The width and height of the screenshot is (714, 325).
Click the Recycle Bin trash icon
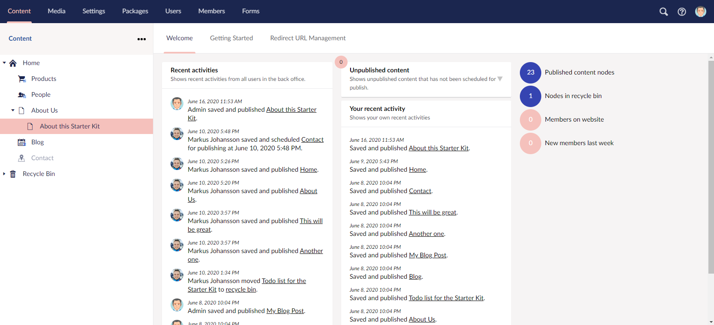tap(13, 174)
